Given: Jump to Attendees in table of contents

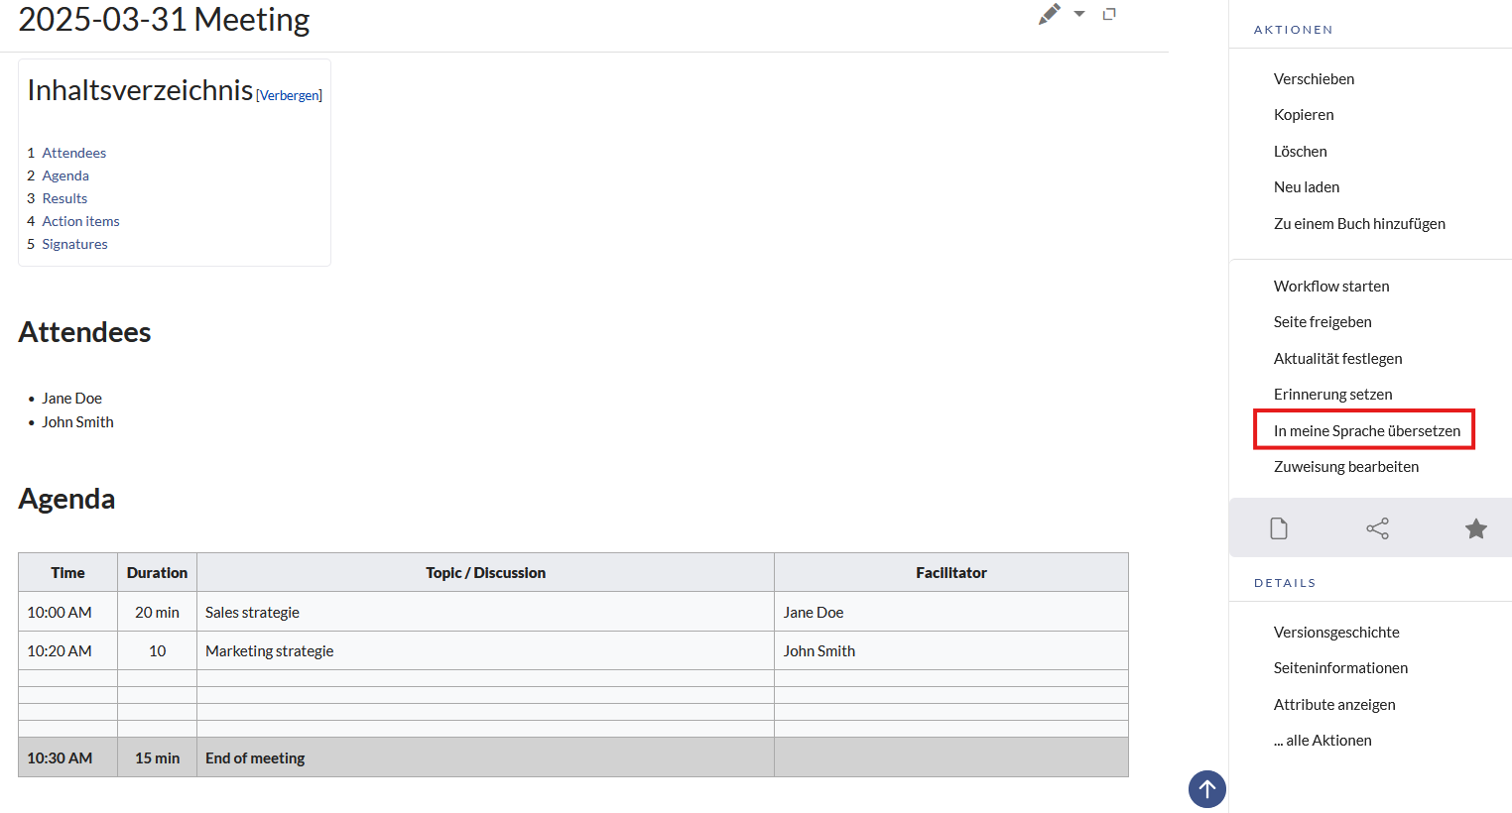Looking at the screenshot, I should (73, 153).
